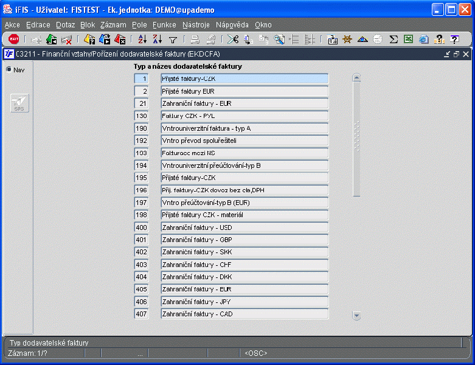Click the filter funnel icon
Image resolution: width=475 pixels, height=365 pixels.
[x=173, y=40]
